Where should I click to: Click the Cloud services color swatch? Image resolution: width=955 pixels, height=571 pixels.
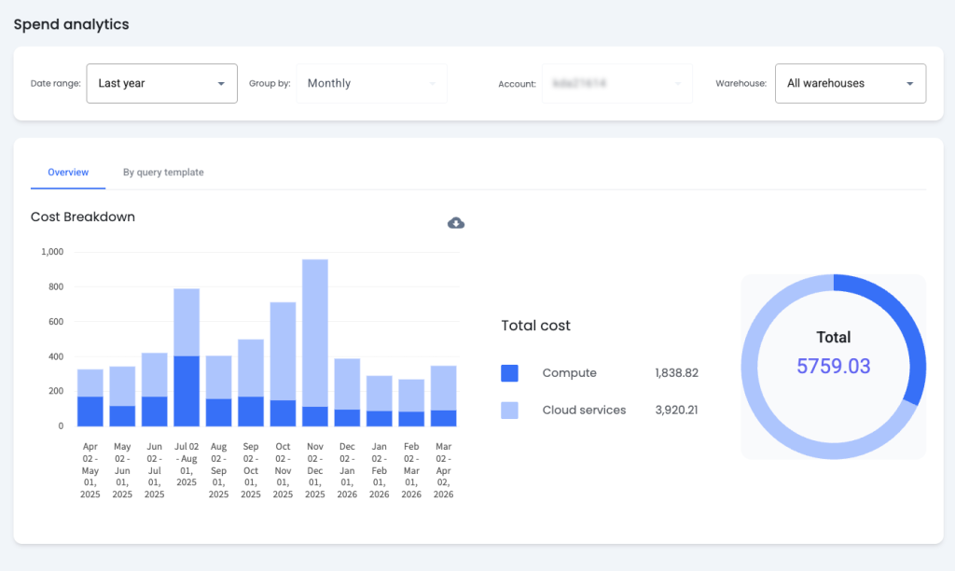click(509, 410)
